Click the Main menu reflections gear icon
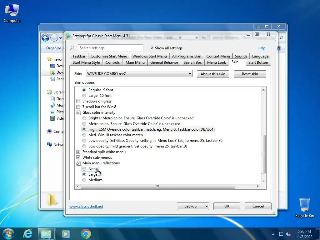Viewport: 320px width, 240px height. pyautogui.click(x=78, y=163)
